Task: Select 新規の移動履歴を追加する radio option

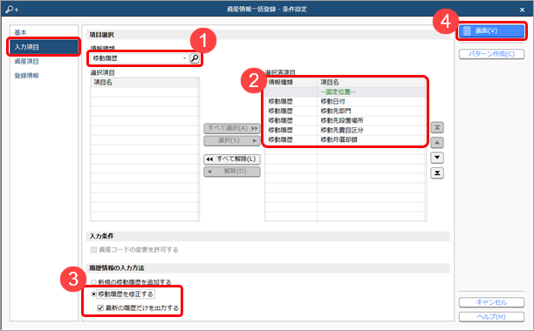Action: click(93, 282)
